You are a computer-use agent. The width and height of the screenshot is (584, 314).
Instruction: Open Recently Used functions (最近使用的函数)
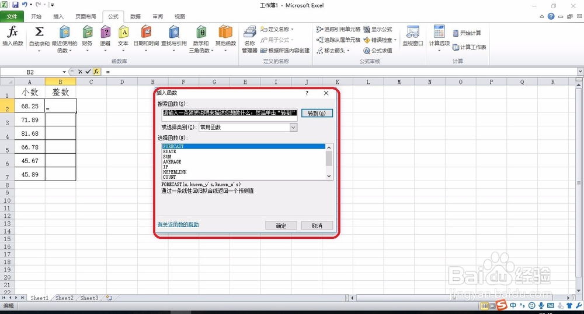[64, 39]
